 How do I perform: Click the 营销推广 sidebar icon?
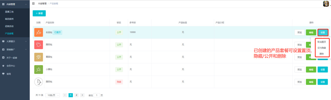(x=3, y=49)
